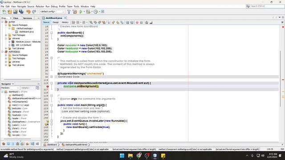Click the Shift Line Left icon

point(127,22)
